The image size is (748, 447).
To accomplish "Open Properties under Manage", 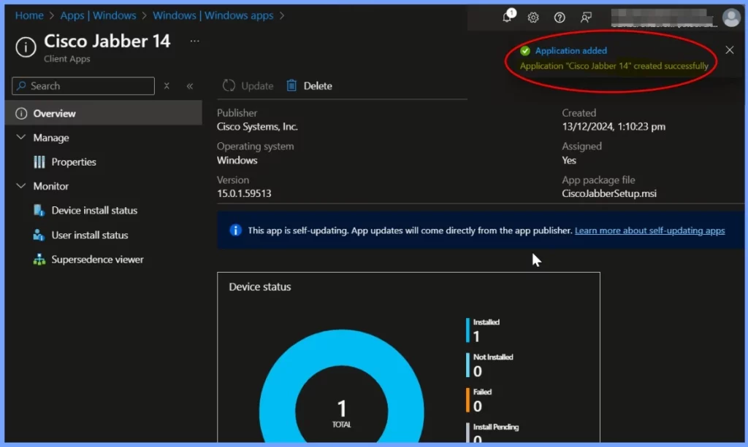I will [x=74, y=162].
